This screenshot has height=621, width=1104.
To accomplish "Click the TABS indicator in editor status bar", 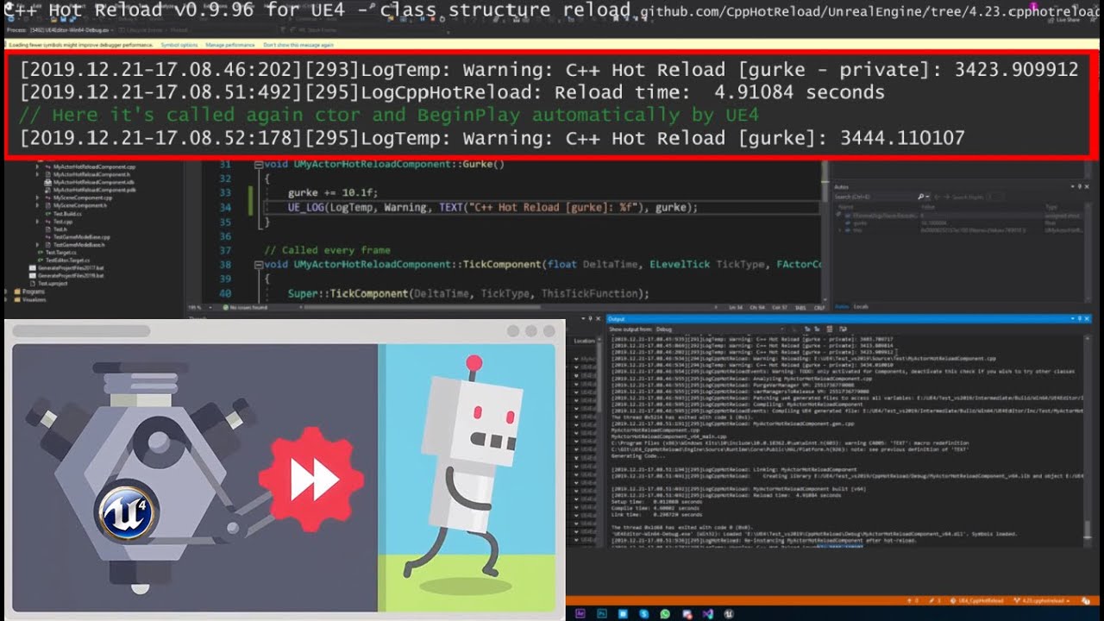I will click(x=800, y=307).
